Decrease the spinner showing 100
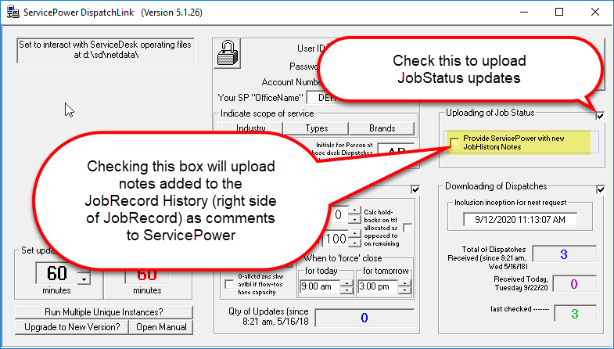614x349 pixels. pos(354,242)
